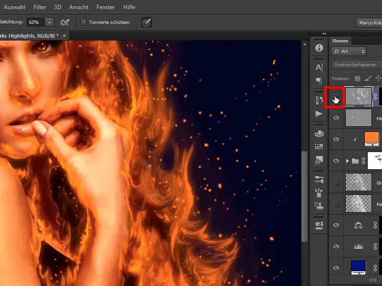This screenshot has height=286, width=382.
Task: Click link icon on blue fill layer
Action: point(375,268)
